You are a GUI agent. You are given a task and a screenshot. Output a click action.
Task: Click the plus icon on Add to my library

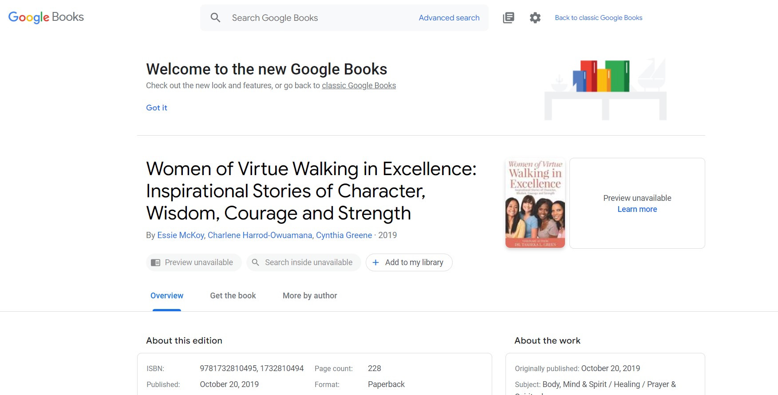[x=375, y=262]
